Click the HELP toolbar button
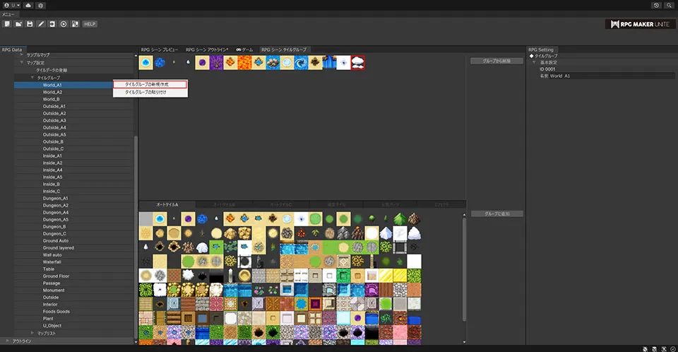678x352 pixels. click(x=89, y=24)
